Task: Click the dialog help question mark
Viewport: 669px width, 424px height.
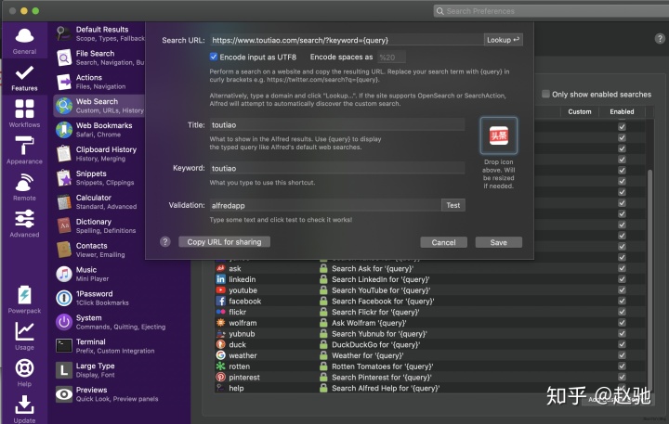Action: [165, 242]
